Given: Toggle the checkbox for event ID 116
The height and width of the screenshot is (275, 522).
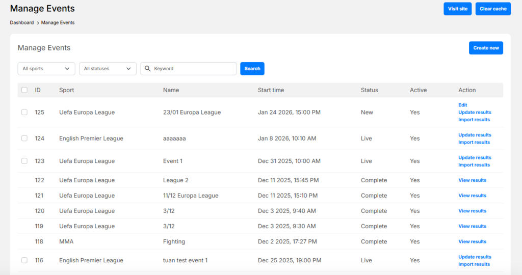Looking at the screenshot, I should pyautogui.click(x=24, y=260).
